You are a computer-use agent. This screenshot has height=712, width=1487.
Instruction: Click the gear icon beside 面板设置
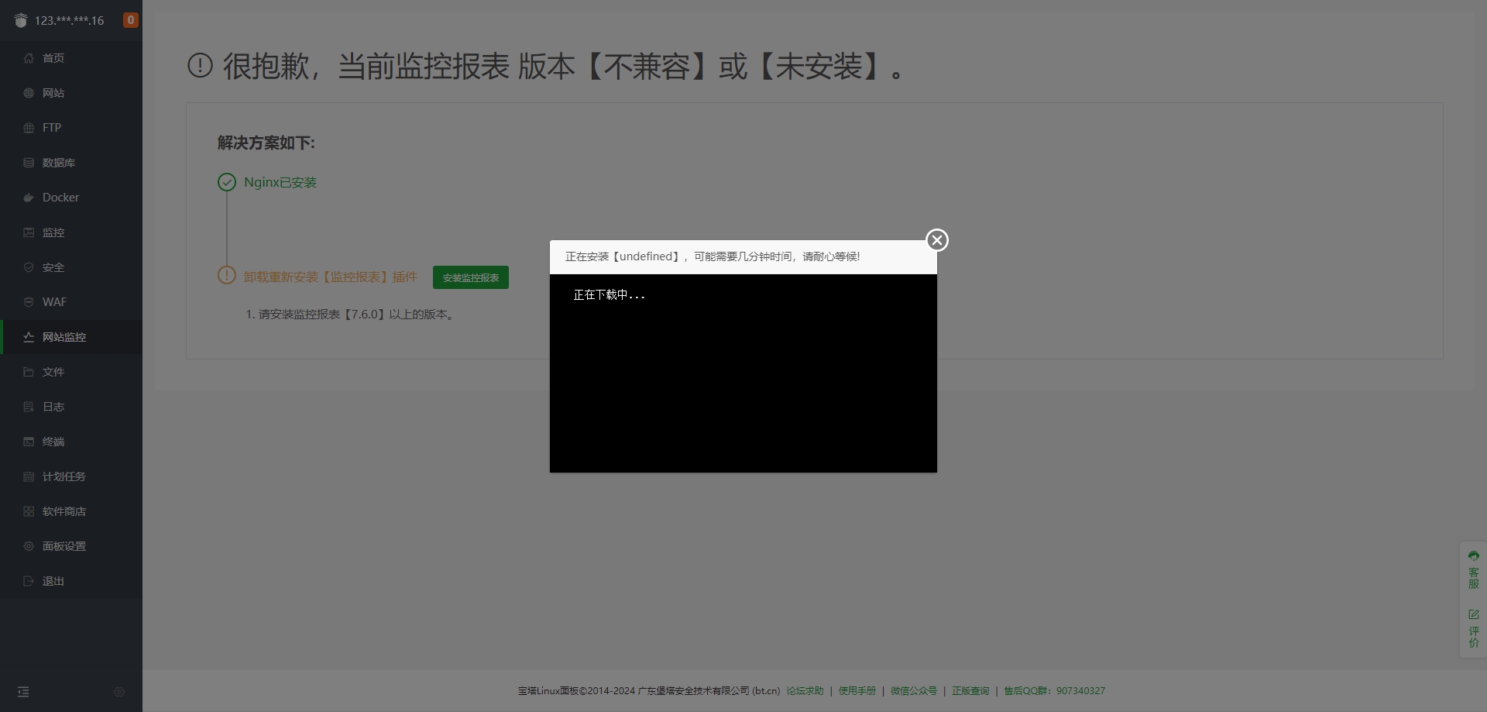click(29, 546)
